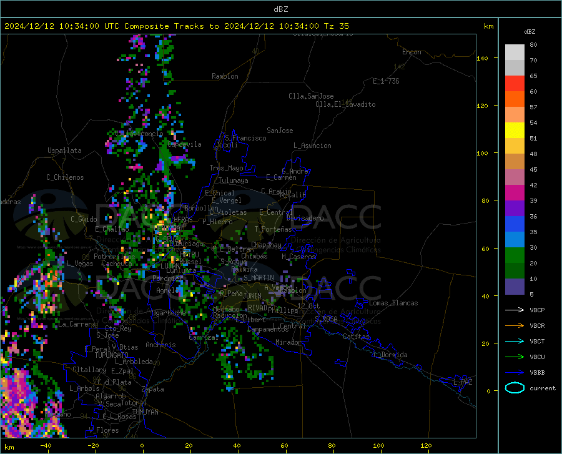Click the dBZ title at top
562x454 pixels.
tap(280, 9)
